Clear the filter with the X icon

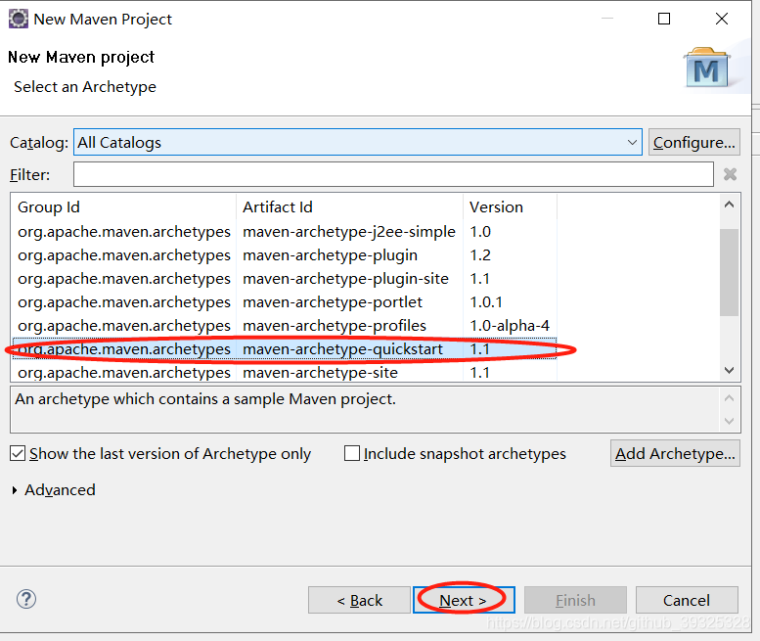[x=730, y=174]
